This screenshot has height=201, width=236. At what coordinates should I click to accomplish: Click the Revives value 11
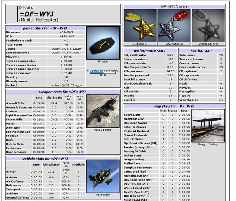221,88
